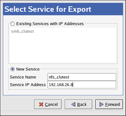This screenshot has width=126, height=116.
Task: Select the New Service radio button
Action: tap(12, 69)
